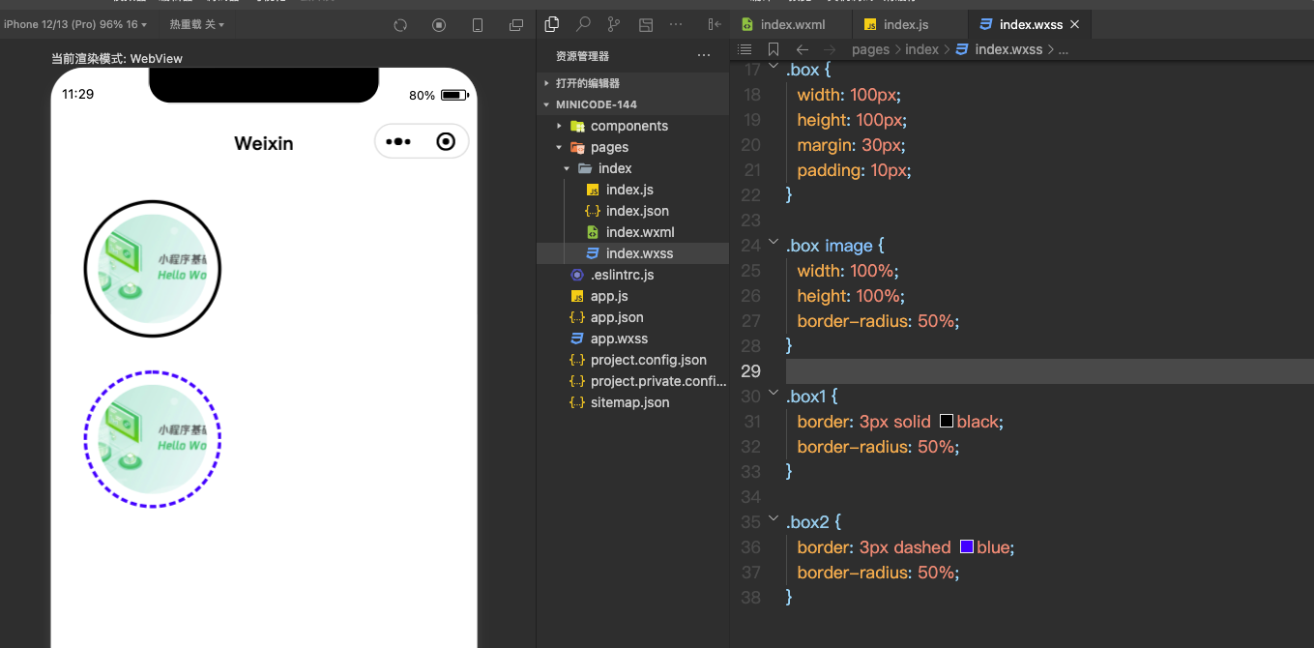Collapse the sidebar with the arrow icon

point(715,24)
